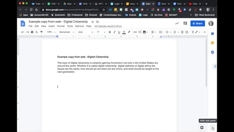Open a new browser tab
The height and width of the screenshot is (132, 234).
tap(206, 4)
